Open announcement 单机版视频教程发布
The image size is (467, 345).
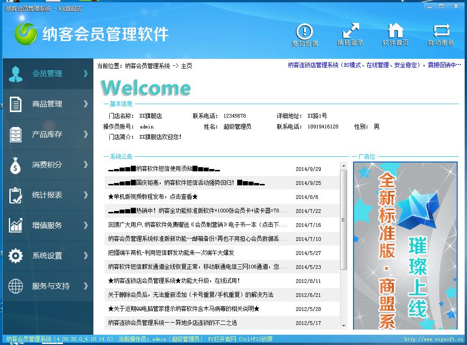pos(153,197)
